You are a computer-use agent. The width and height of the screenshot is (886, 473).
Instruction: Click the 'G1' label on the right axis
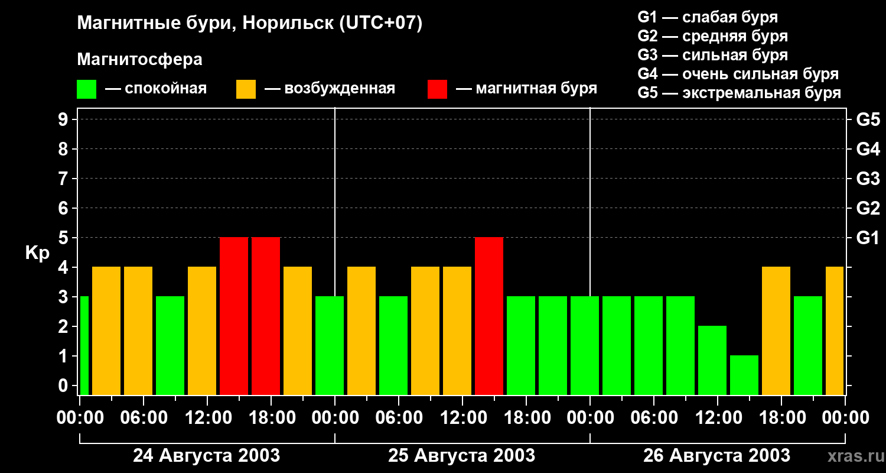point(868,238)
